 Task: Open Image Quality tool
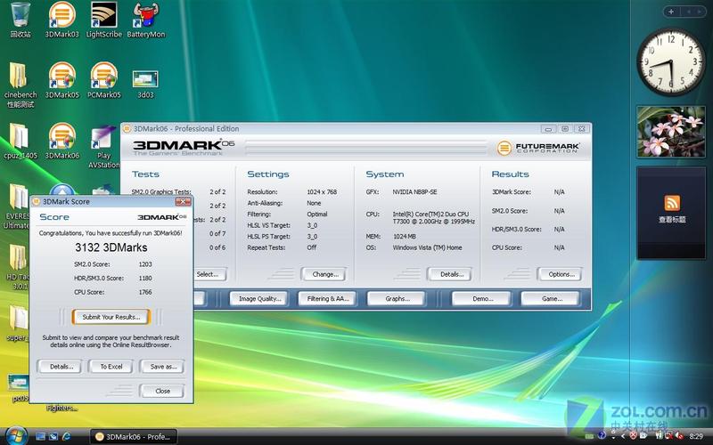point(258,299)
